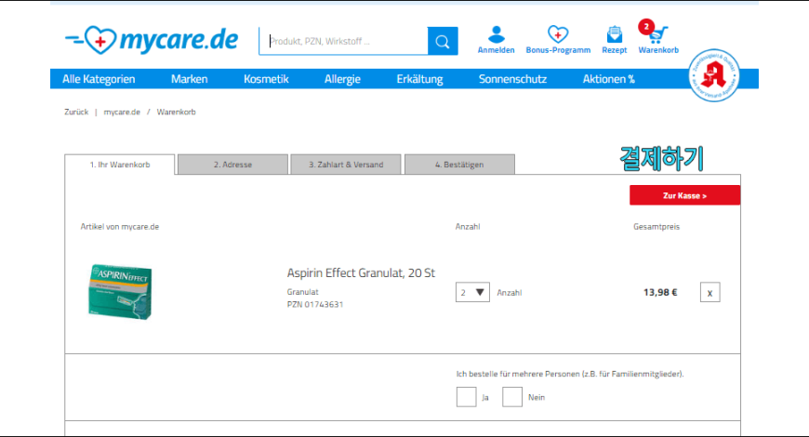Click the red pharmacy seal badge
The width and height of the screenshot is (809, 437).
pos(714,75)
